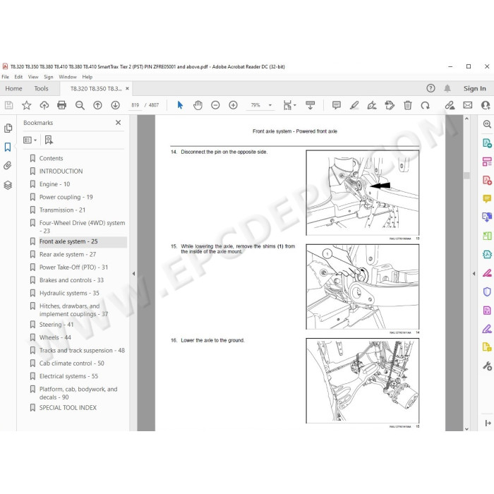The width and height of the screenshot is (494, 494).
Task: Jump to Transmission - 21 bookmark
Action: [62, 210]
